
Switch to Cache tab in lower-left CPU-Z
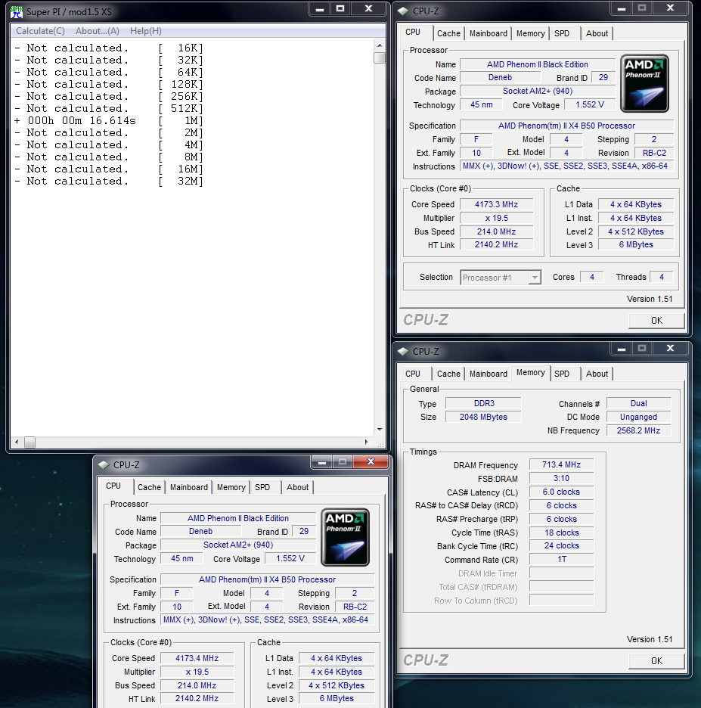[149, 487]
